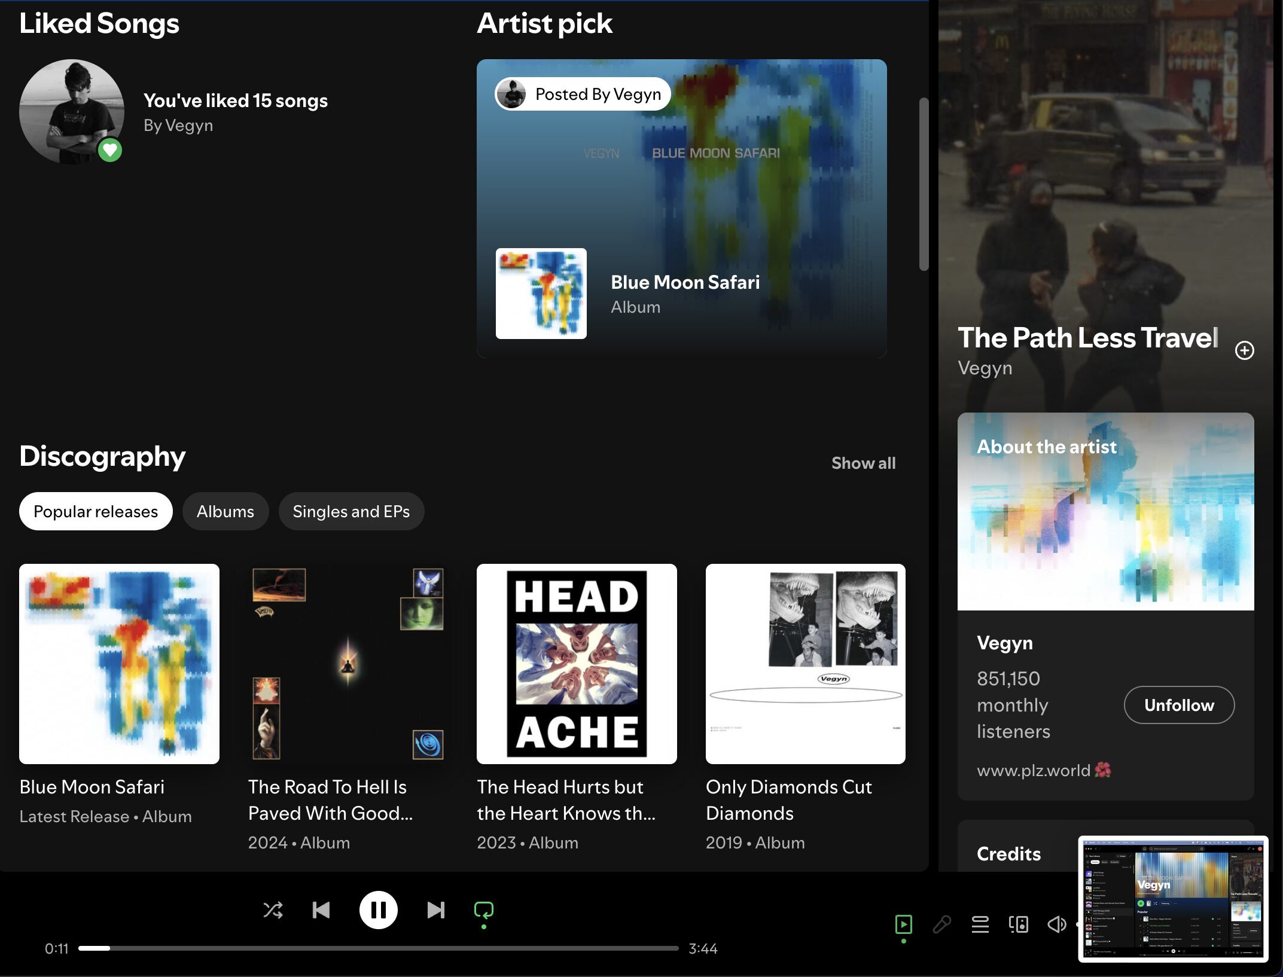
Task: Open Head Ache album cover
Action: (577, 664)
